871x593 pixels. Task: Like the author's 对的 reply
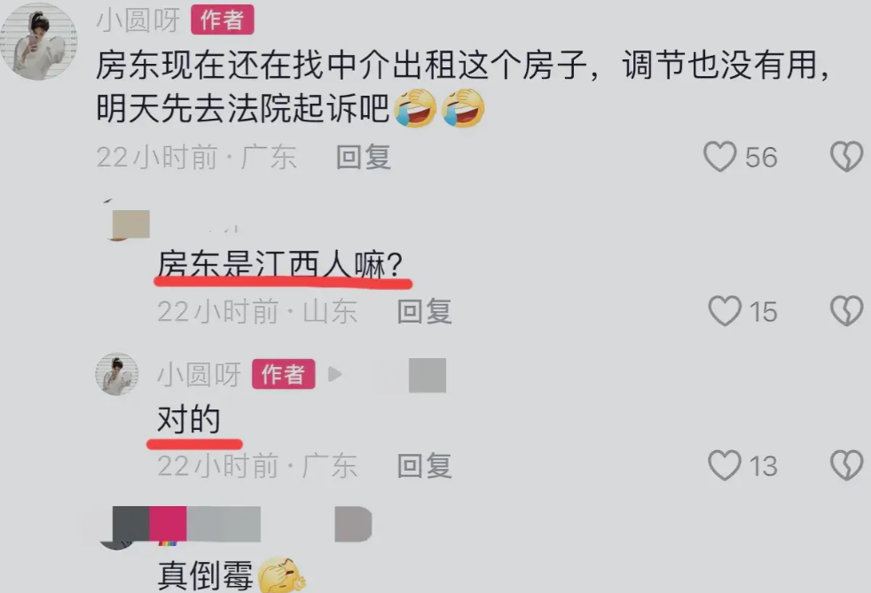(x=725, y=465)
